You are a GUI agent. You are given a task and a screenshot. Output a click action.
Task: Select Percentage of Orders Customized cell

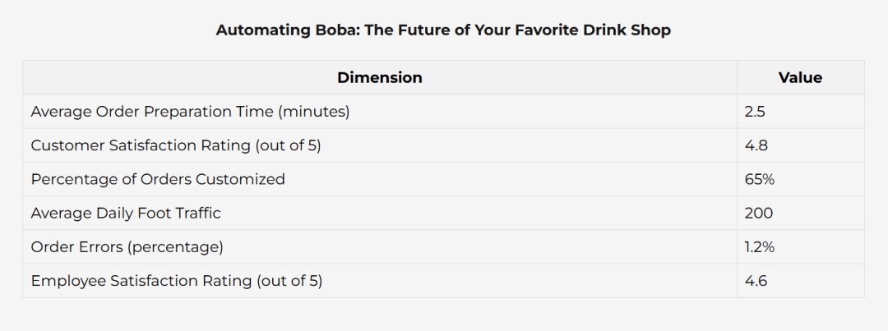coord(379,179)
